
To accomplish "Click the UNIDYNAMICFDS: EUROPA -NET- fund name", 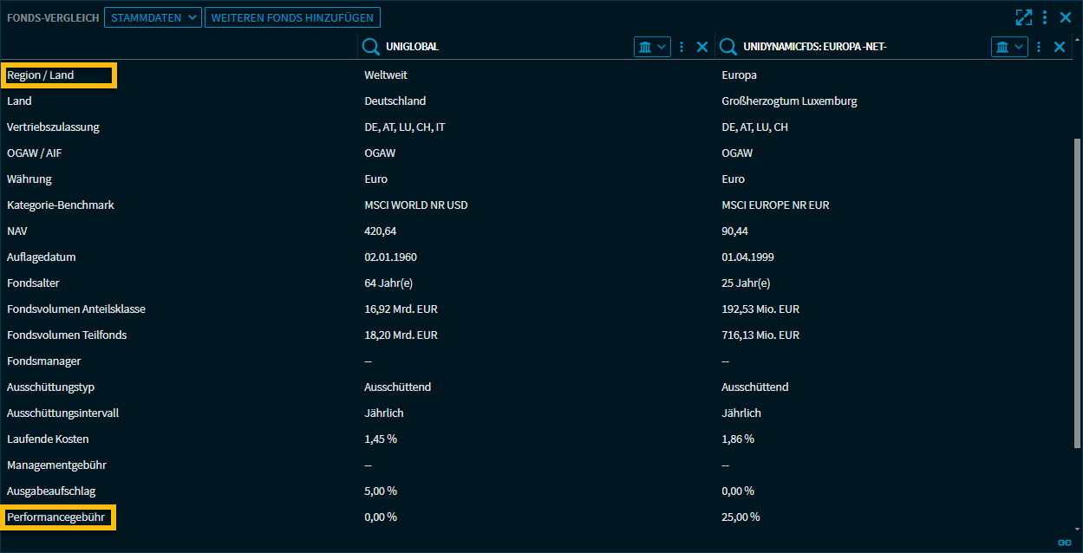I will pyautogui.click(x=814, y=47).
